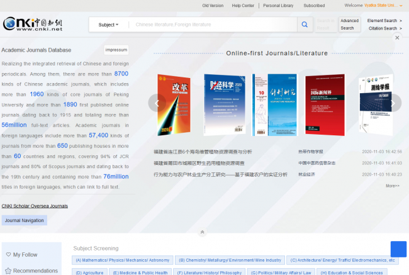Screen dimensions: 409x275
Task: Filter by (H) Education & Social Sciences
Action: point(352,272)
